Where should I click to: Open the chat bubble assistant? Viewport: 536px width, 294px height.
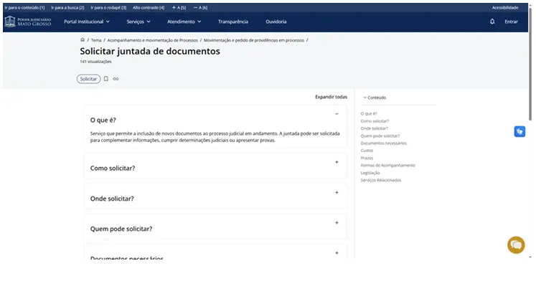coord(516,245)
